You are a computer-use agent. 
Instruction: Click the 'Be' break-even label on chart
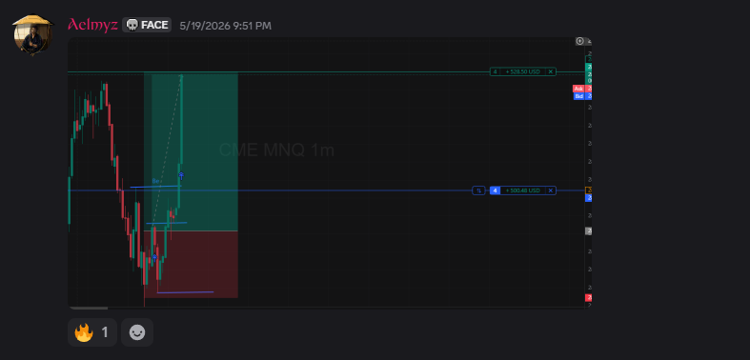point(155,181)
